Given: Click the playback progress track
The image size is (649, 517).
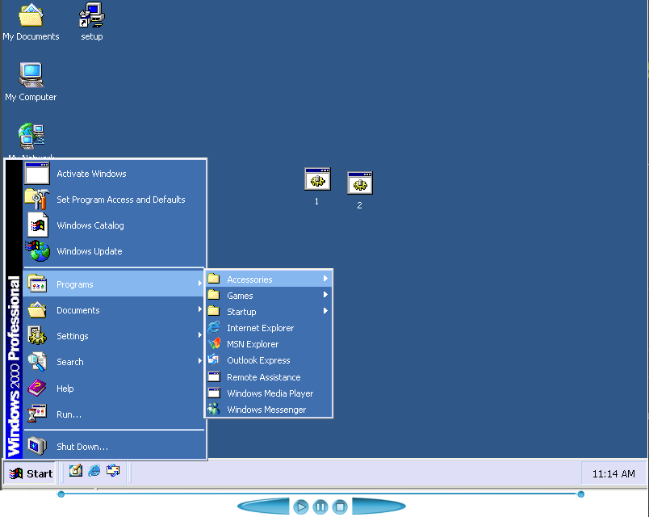Looking at the screenshot, I should click(320, 494).
